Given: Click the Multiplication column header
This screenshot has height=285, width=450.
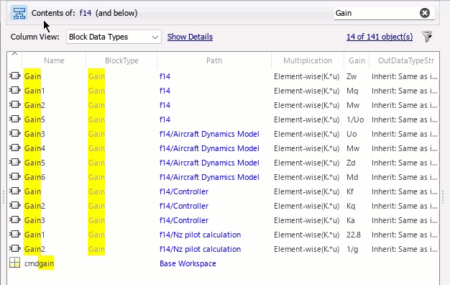Looking at the screenshot, I should [308, 60].
